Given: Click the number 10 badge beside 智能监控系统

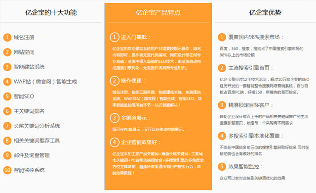Looking at the screenshot, I should pyautogui.click(x=7, y=170).
